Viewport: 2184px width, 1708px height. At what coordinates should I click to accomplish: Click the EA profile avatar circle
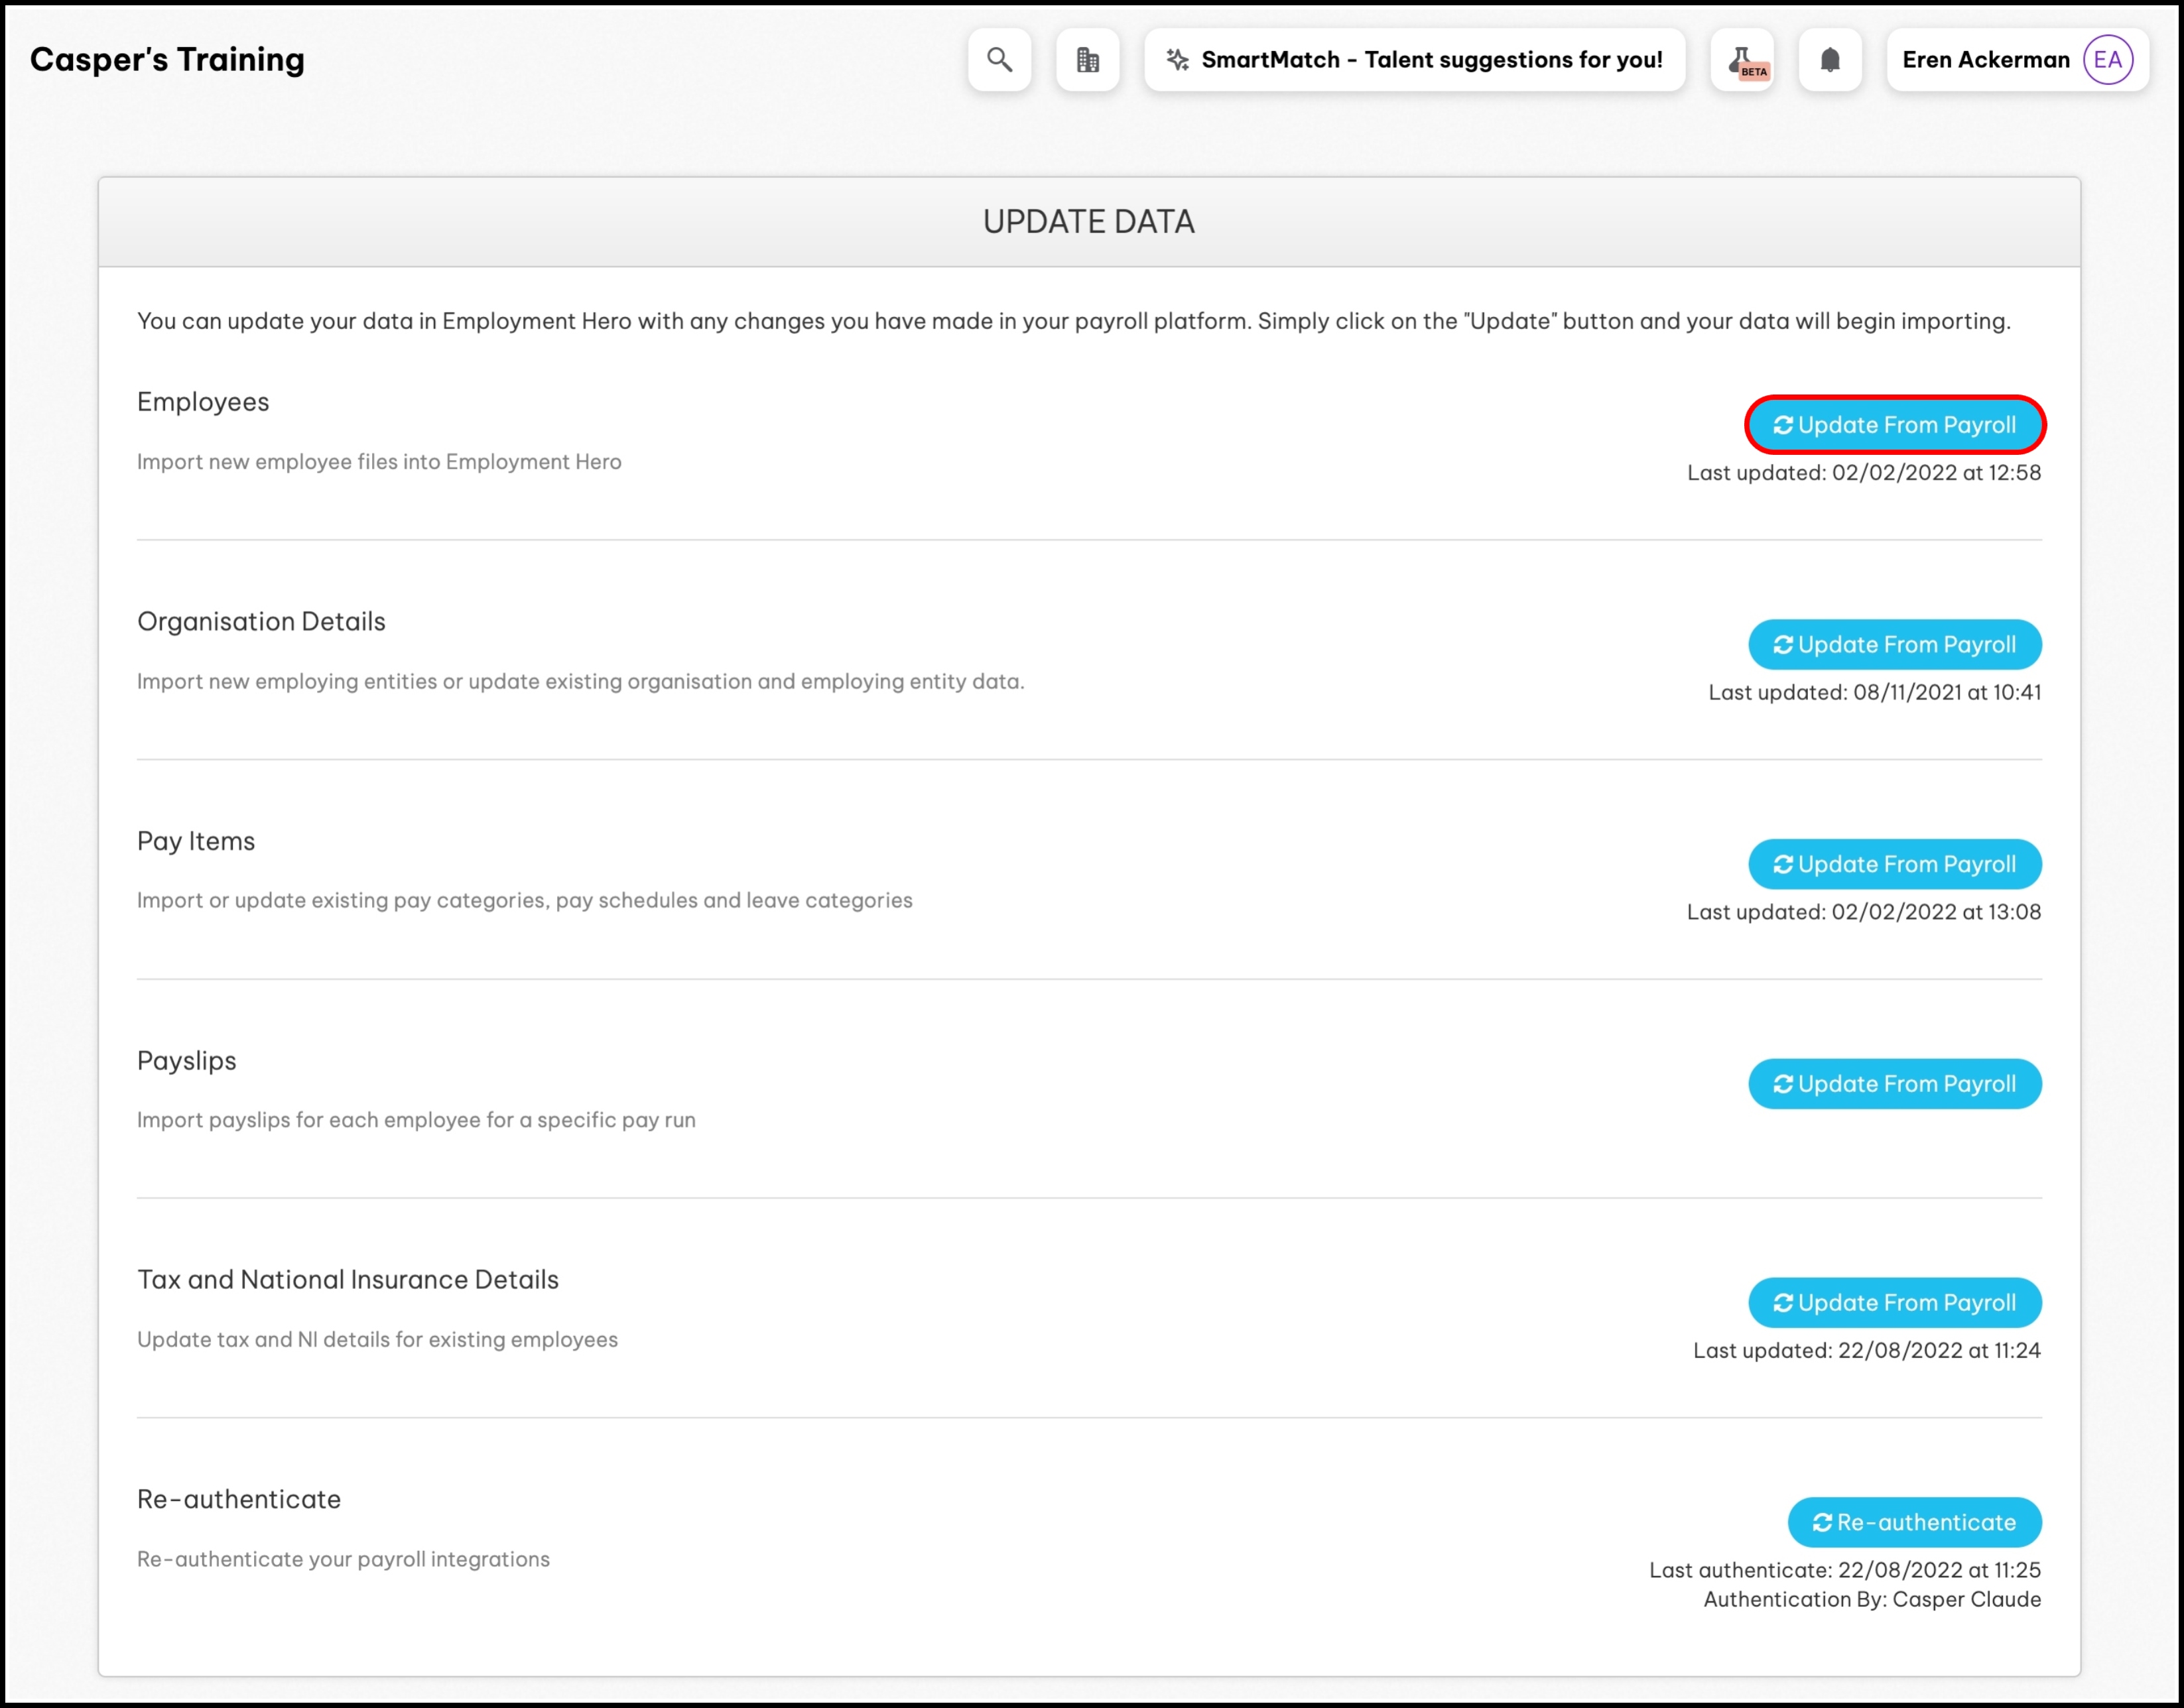2107,60
